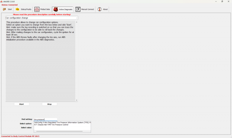This screenshot has width=232, height=138.
Task: Restore down the AlfaOBD window
Action: pos(222,1)
